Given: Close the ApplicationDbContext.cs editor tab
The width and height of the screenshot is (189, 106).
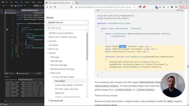Looking at the screenshot, I should pos(43,10).
